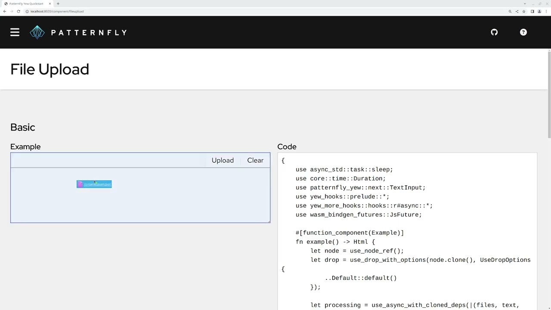Click the PatternFly diamond logo
This screenshot has height=310, width=551.
37,32
